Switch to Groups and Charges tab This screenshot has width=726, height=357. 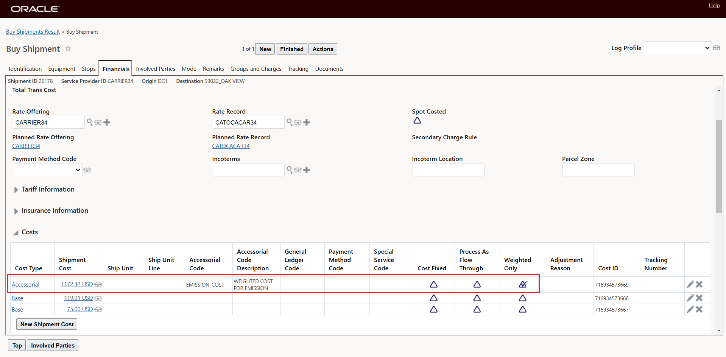[x=256, y=69]
